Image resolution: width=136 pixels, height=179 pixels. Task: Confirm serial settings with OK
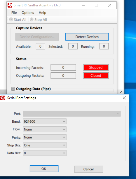pos(44,169)
